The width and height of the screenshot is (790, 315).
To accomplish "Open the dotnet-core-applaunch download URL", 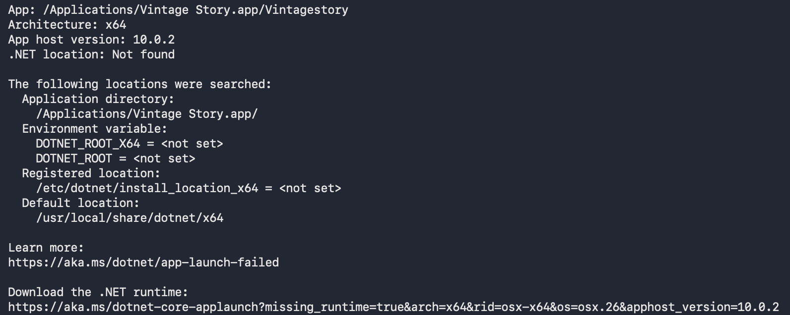I will point(393,307).
